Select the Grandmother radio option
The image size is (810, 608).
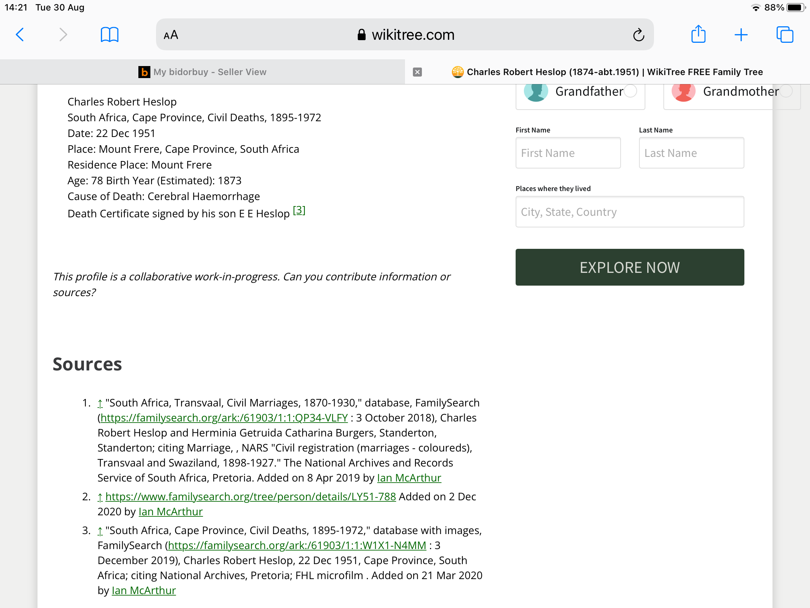coord(786,91)
